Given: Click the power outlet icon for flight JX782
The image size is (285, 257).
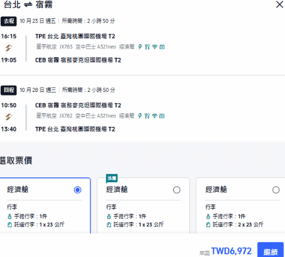Looking at the screenshot, I should [x=140, y=116].
